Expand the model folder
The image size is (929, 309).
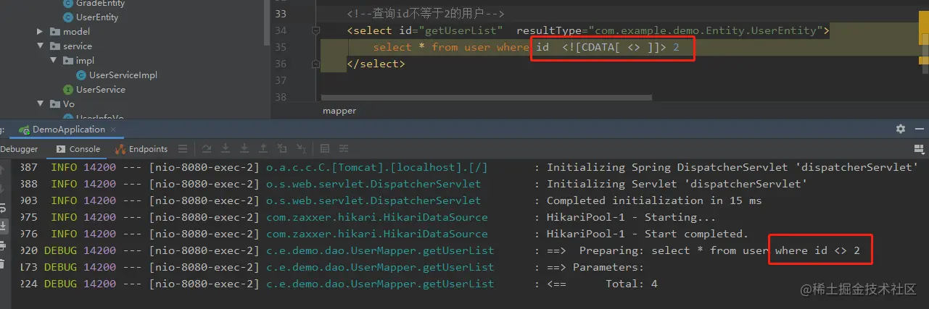coord(41,32)
